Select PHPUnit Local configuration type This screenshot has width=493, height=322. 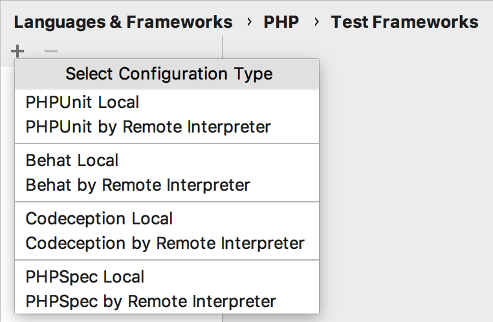(167, 102)
